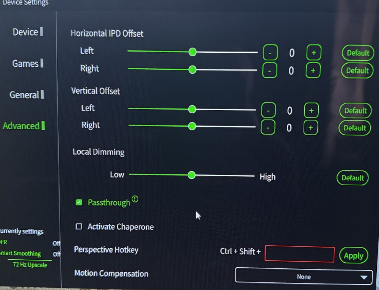Click the Passthrough info icon
This screenshot has height=290, width=379.
pos(135,199)
